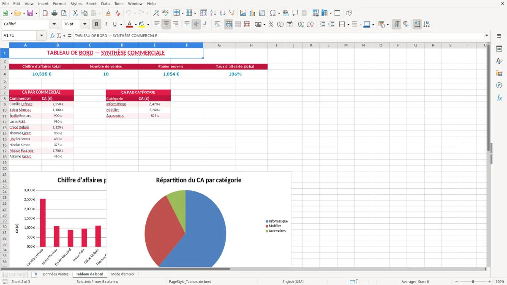The width and height of the screenshot is (507, 285).
Task: Switch to the Données Ventes sheet tab
Action: (x=55, y=274)
